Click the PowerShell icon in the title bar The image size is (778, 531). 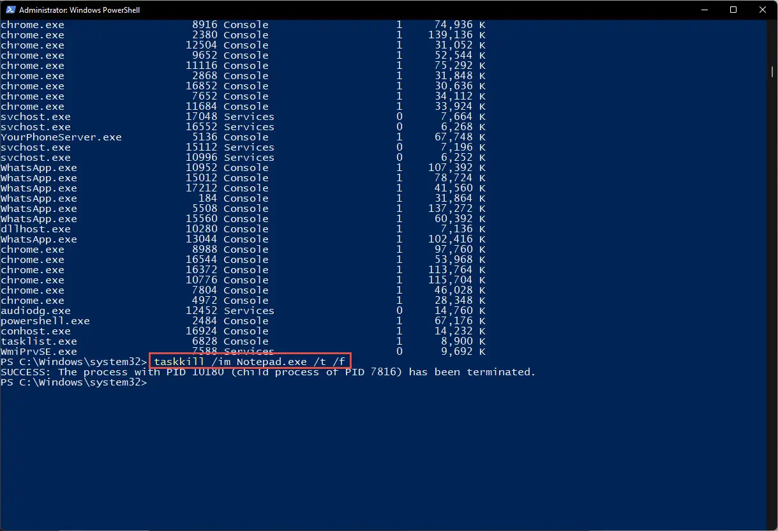point(10,10)
